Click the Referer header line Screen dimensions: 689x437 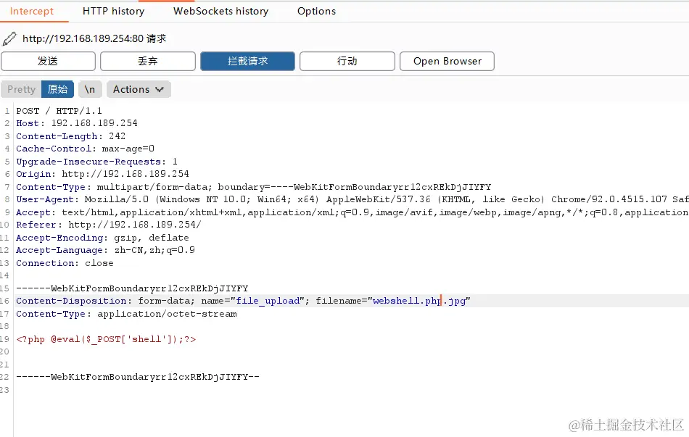tap(109, 225)
